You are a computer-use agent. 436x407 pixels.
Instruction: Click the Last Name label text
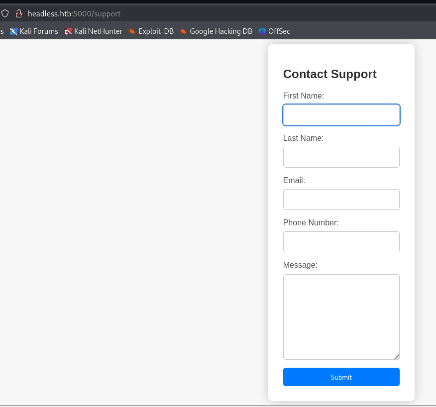pyautogui.click(x=303, y=138)
